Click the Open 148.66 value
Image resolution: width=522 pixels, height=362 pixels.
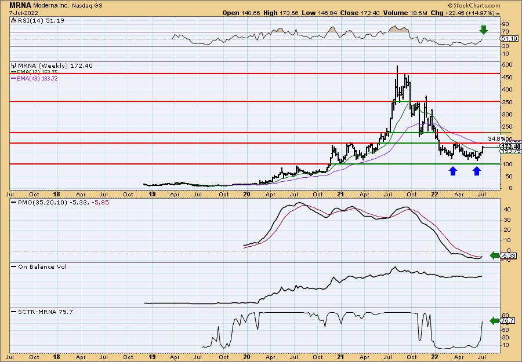[241, 13]
